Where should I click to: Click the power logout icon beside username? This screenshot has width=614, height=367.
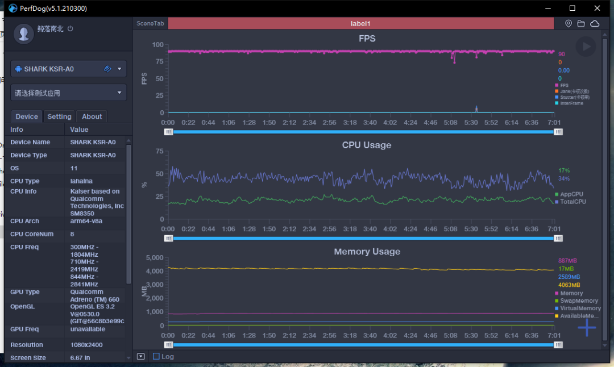point(70,28)
